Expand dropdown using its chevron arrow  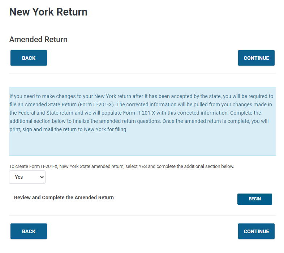point(42,177)
